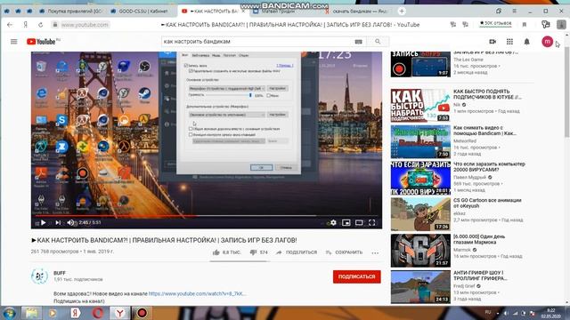Open the system tray volume icon

(506, 313)
